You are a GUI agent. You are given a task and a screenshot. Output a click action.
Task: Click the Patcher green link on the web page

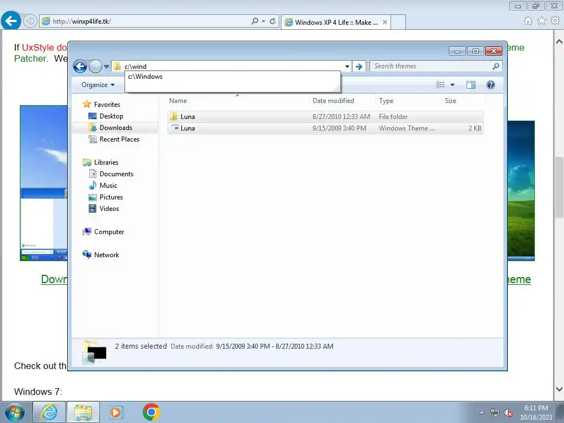click(x=30, y=58)
